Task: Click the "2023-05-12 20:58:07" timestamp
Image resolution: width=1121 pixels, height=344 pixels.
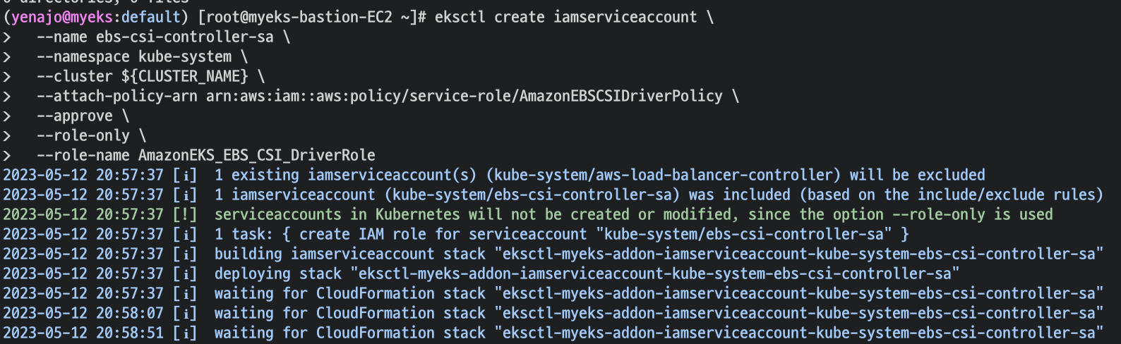Action: pyautogui.click(x=83, y=313)
